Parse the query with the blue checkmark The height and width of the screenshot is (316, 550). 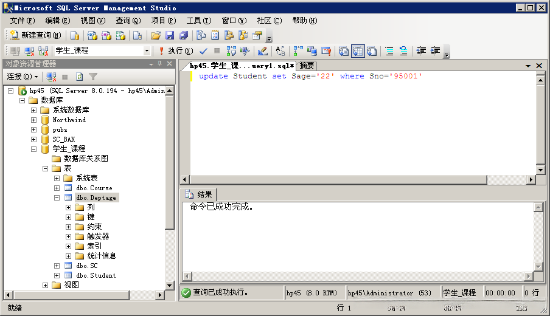(203, 51)
